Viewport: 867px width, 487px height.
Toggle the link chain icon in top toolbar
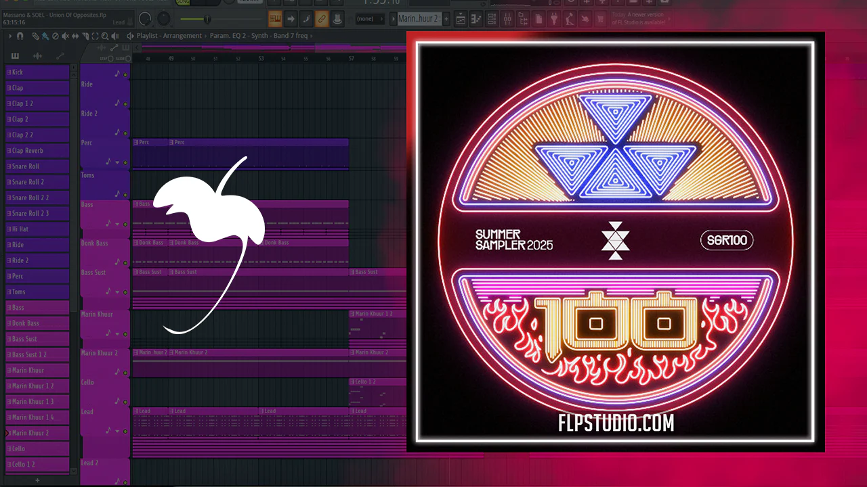tap(322, 19)
